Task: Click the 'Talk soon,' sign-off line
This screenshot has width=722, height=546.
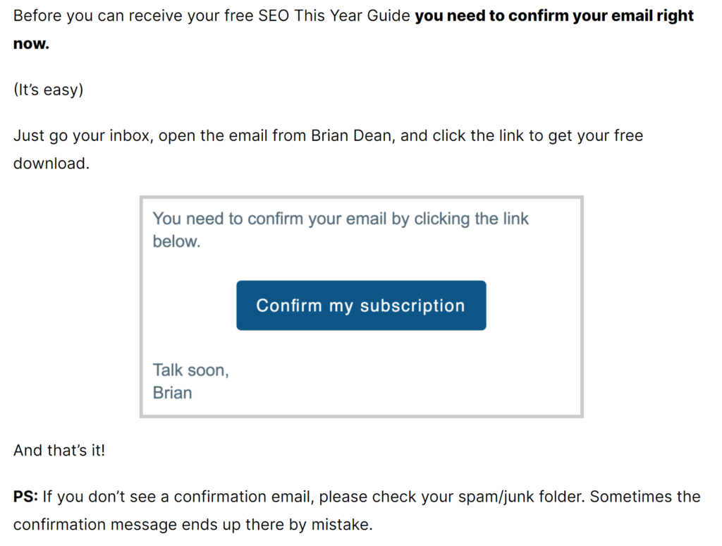Action: pos(190,370)
